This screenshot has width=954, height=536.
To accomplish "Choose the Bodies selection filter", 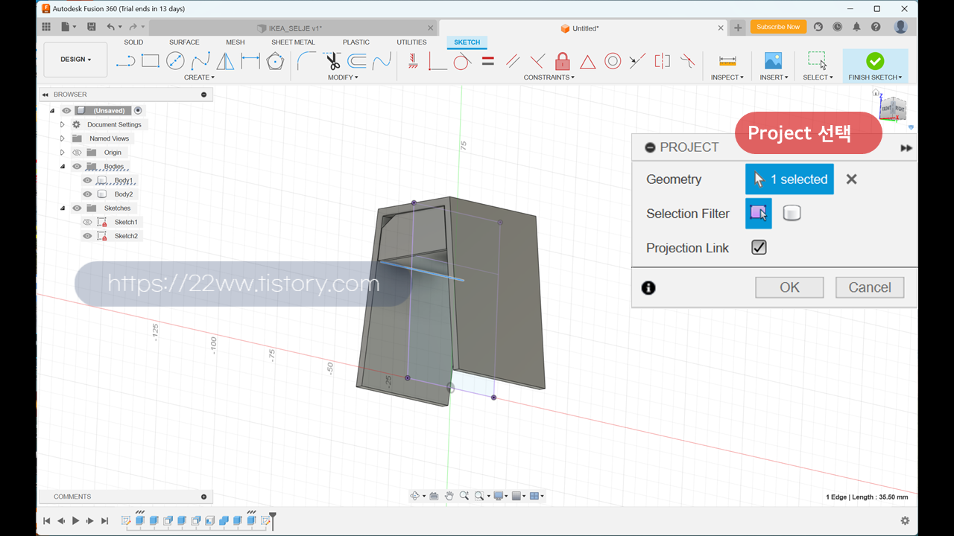I will pyautogui.click(x=792, y=214).
